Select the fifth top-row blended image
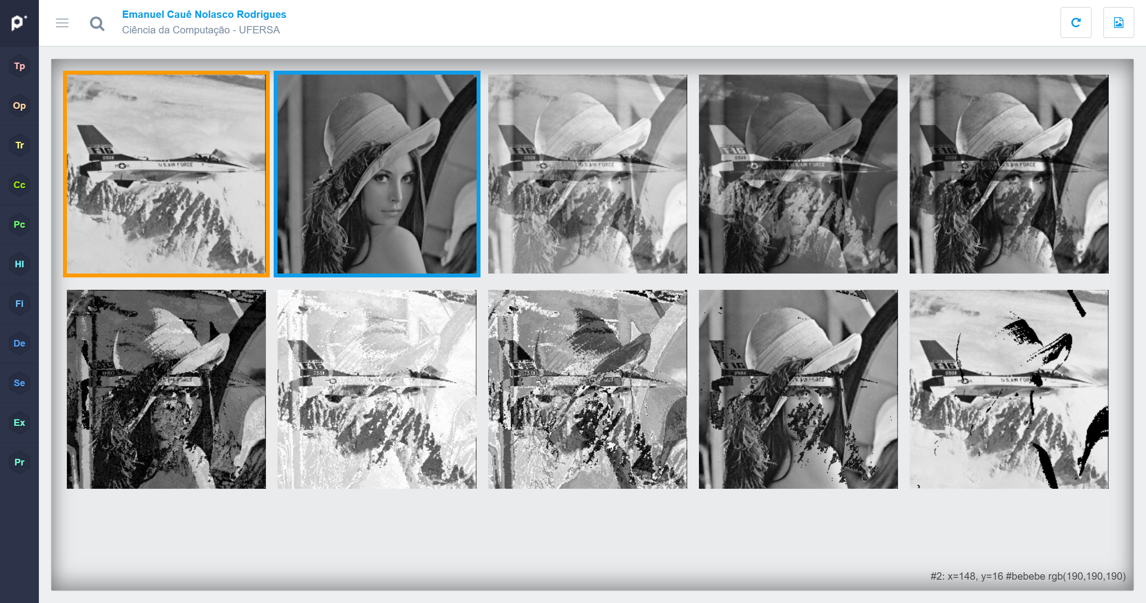Screen dimensions: 1146x603 tap(1008, 174)
